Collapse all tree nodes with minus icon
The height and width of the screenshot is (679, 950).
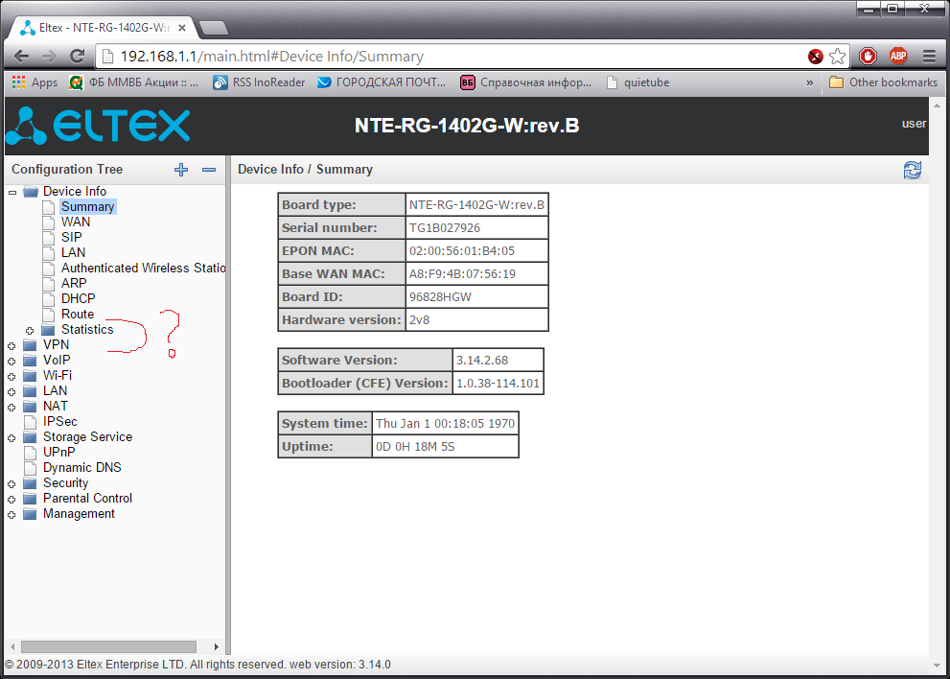[x=209, y=170]
